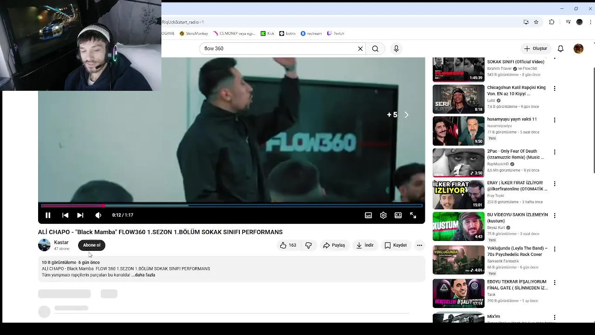Open options for the King Von video
This screenshot has height=335, width=595.
554,88
